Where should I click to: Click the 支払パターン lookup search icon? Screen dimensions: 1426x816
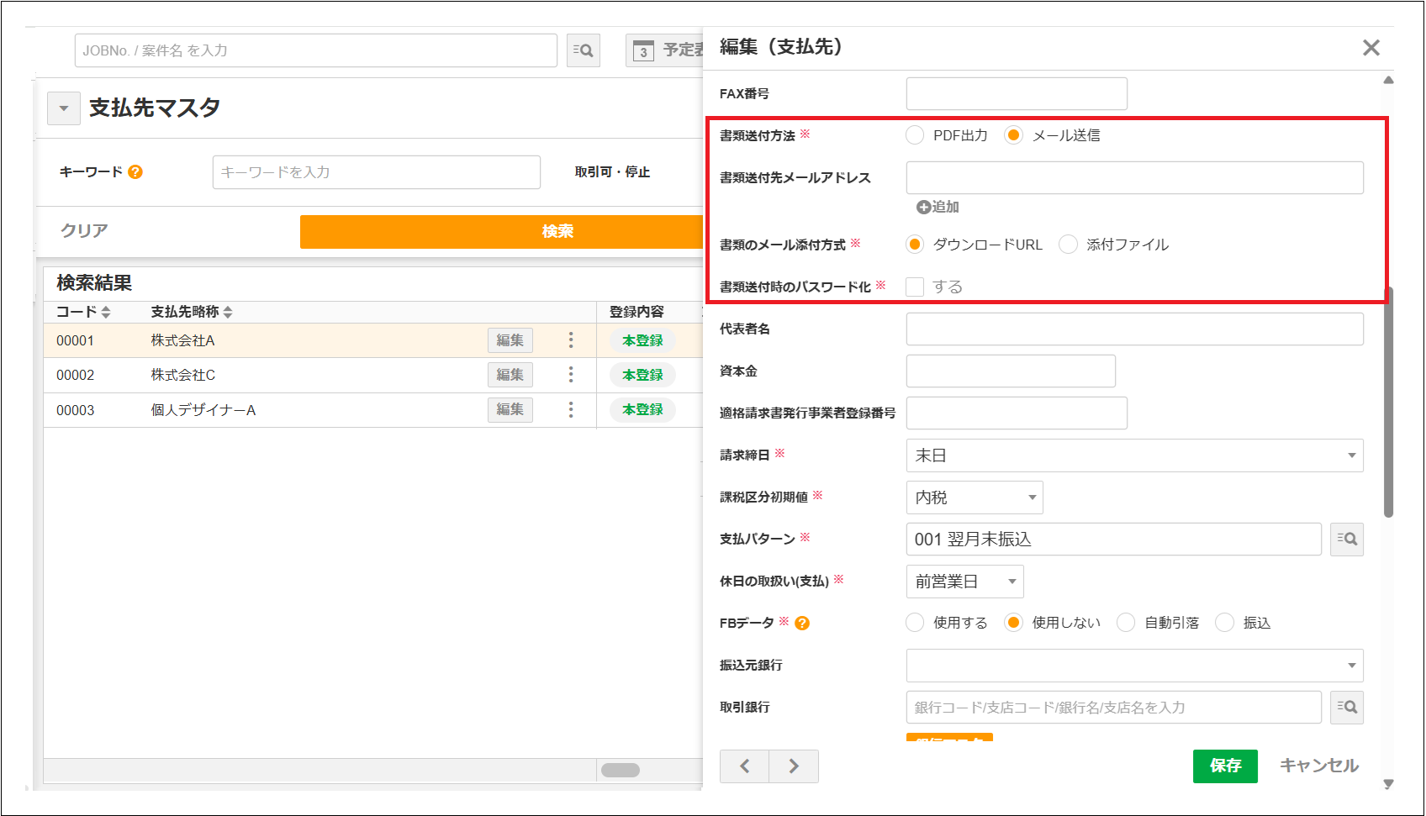(1346, 540)
